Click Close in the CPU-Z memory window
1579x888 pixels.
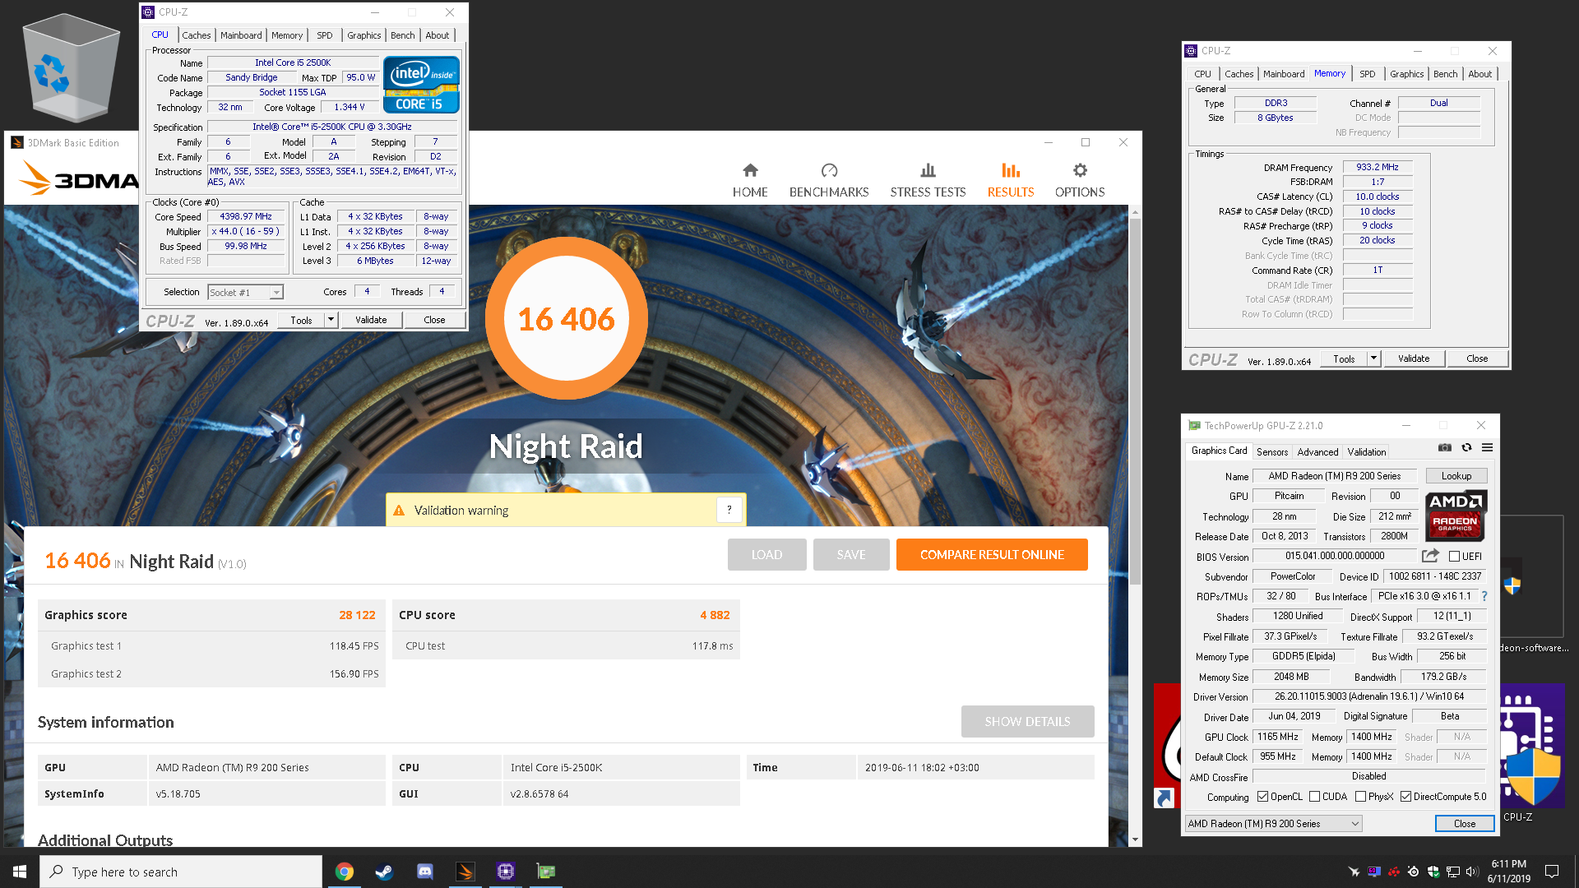(1477, 358)
